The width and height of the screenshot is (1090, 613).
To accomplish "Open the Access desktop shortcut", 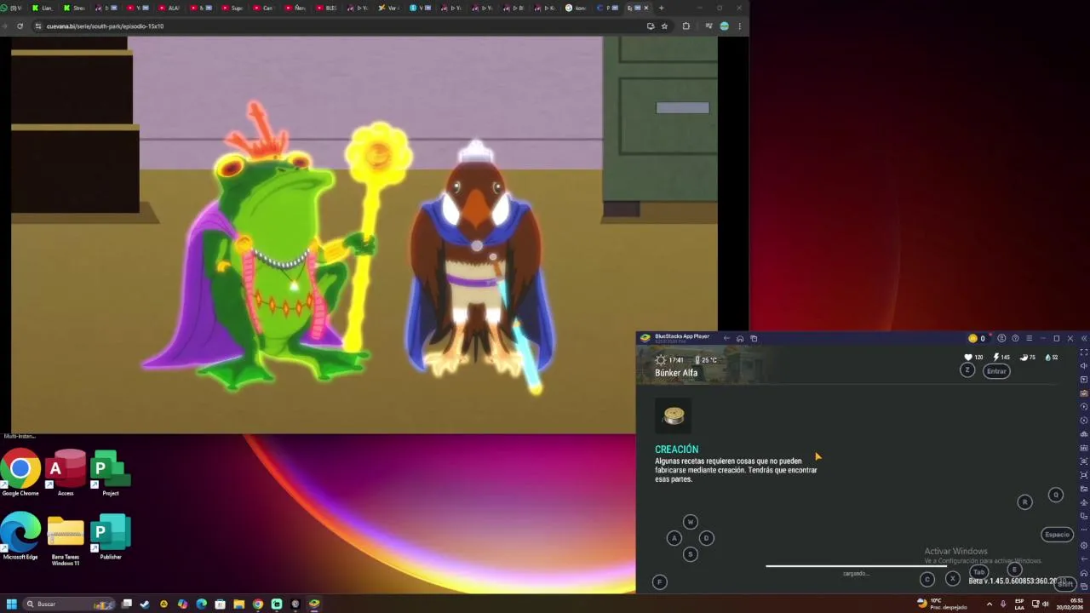I will pos(66,473).
